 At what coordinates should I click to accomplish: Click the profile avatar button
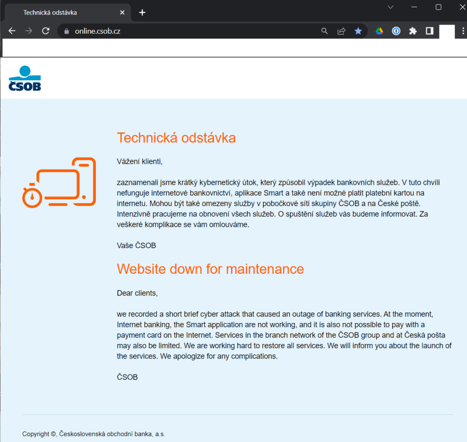point(447,31)
